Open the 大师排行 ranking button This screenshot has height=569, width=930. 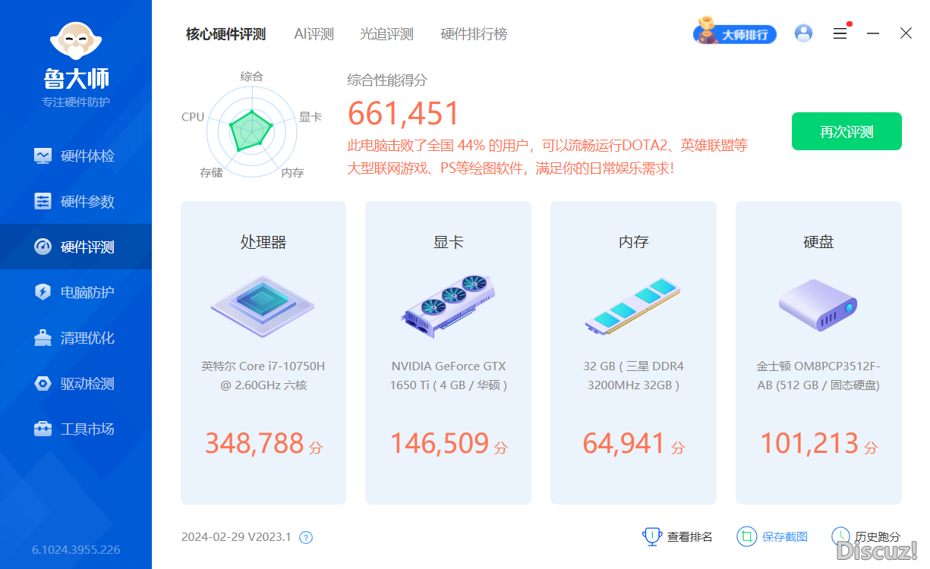click(735, 34)
